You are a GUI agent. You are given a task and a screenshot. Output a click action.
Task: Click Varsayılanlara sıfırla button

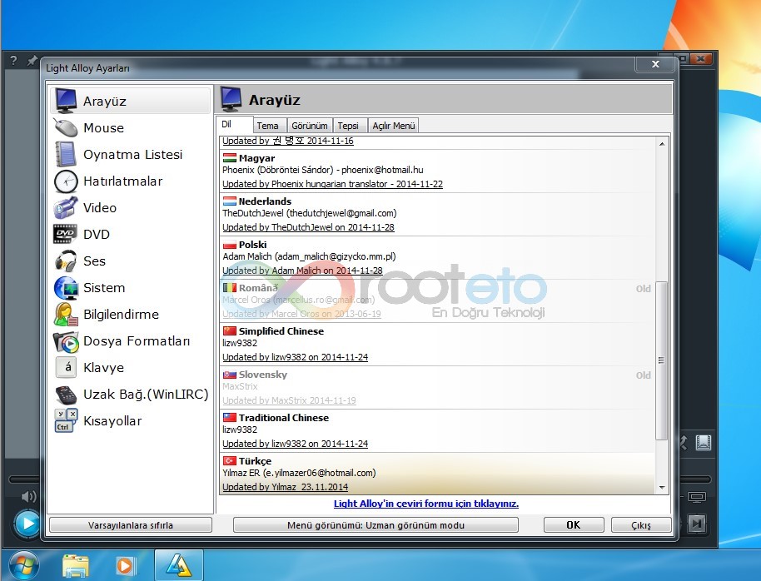point(131,525)
